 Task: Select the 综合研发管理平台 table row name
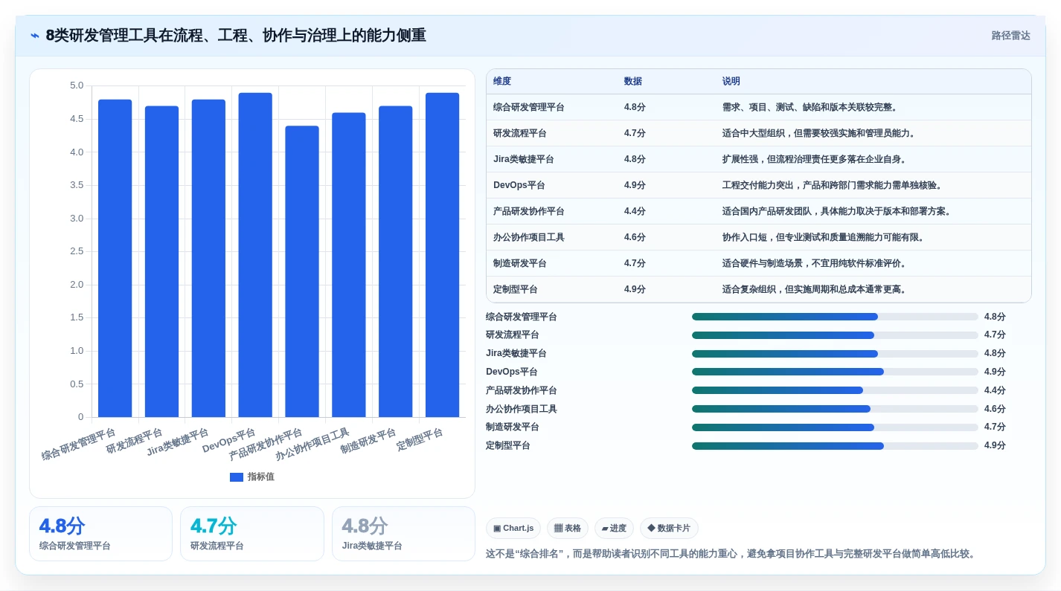(x=529, y=107)
